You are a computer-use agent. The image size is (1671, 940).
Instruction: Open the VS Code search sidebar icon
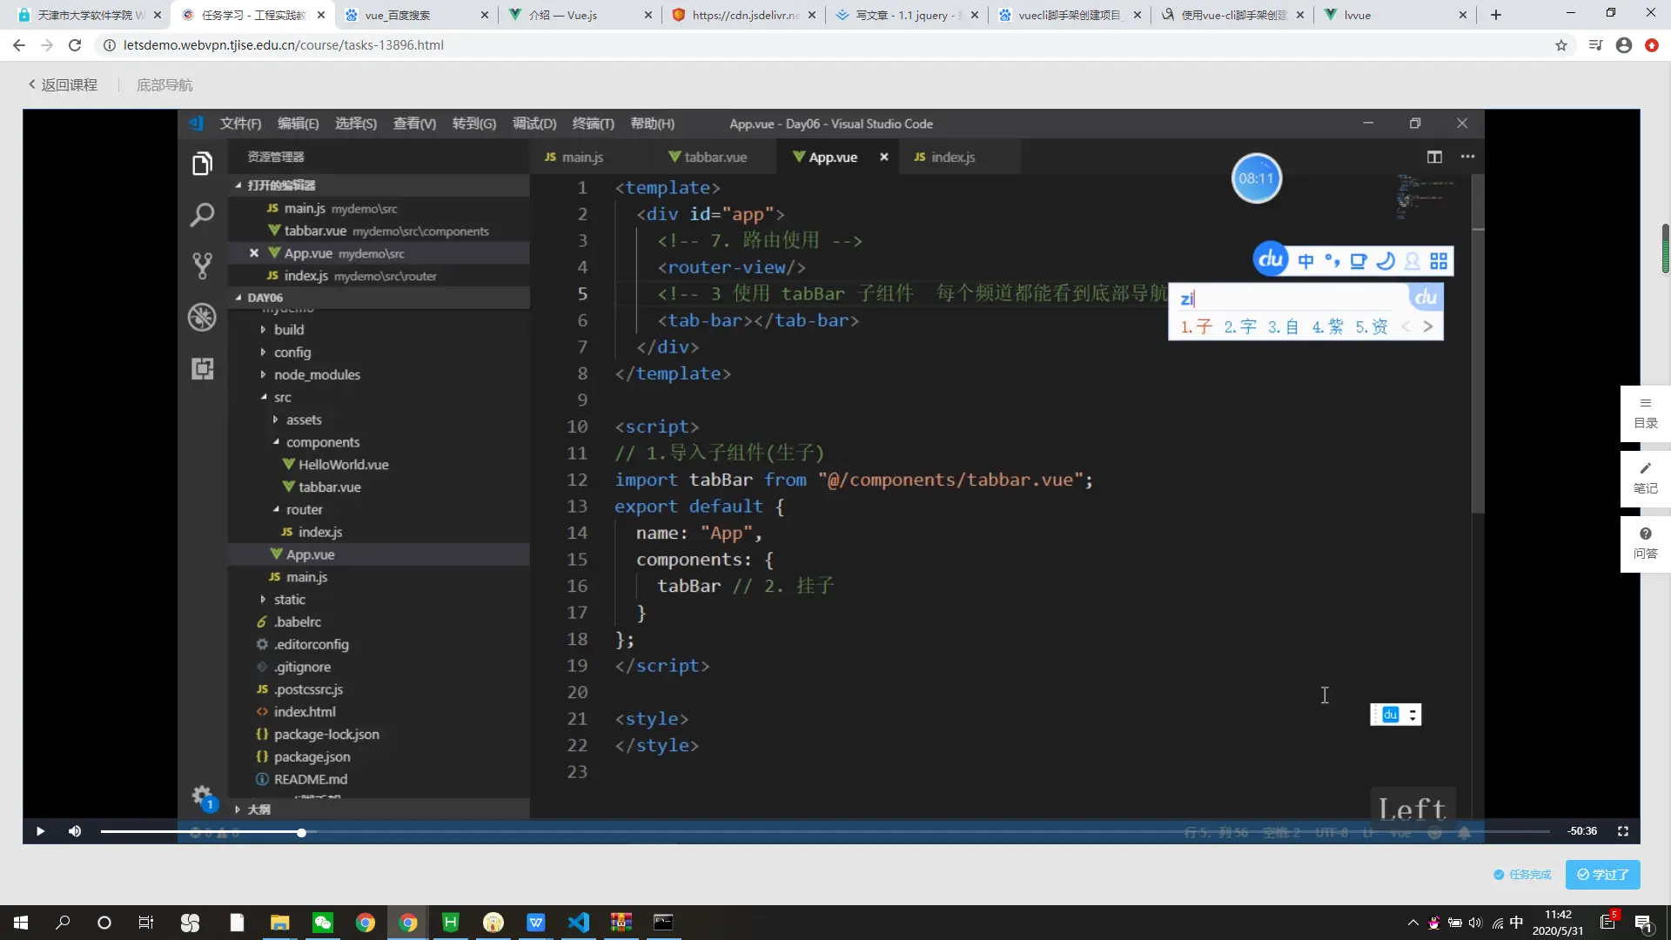coord(202,215)
